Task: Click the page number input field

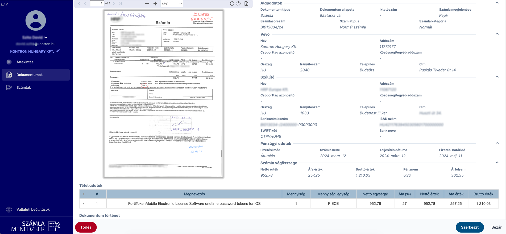Action: pos(97,3)
